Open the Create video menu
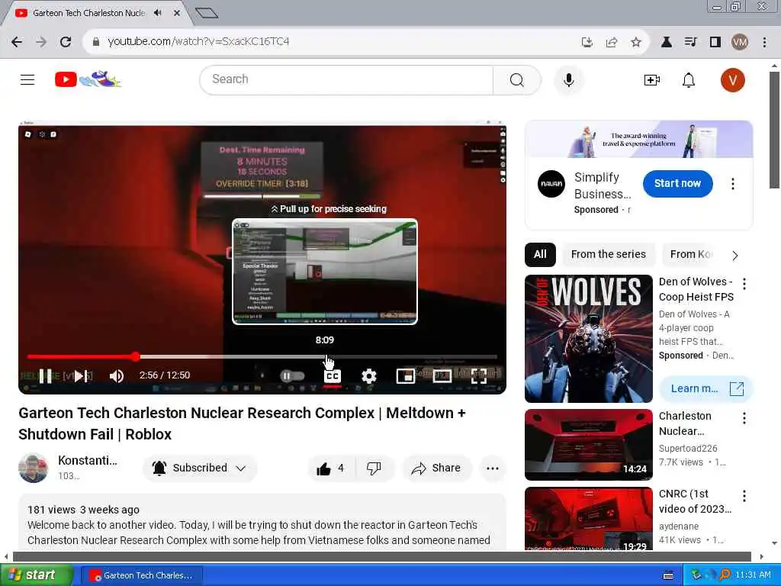Viewport: 781px width, 586px height. tap(651, 79)
